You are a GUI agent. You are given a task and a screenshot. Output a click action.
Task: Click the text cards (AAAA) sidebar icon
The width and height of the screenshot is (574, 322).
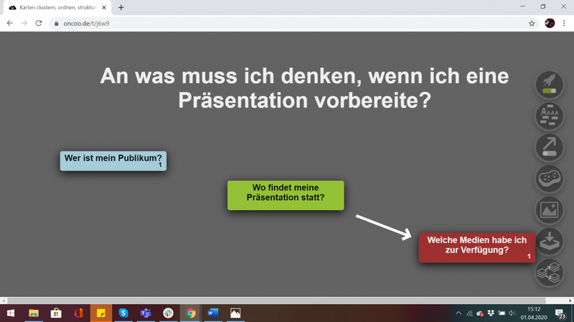point(549,115)
